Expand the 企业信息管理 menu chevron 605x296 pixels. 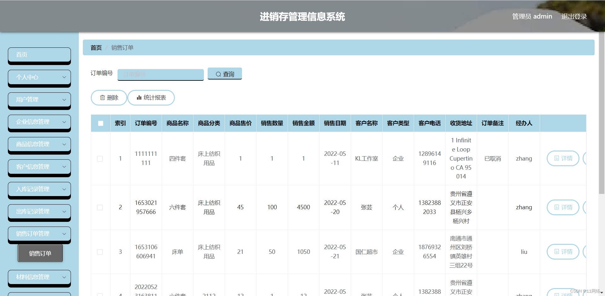click(64, 122)
